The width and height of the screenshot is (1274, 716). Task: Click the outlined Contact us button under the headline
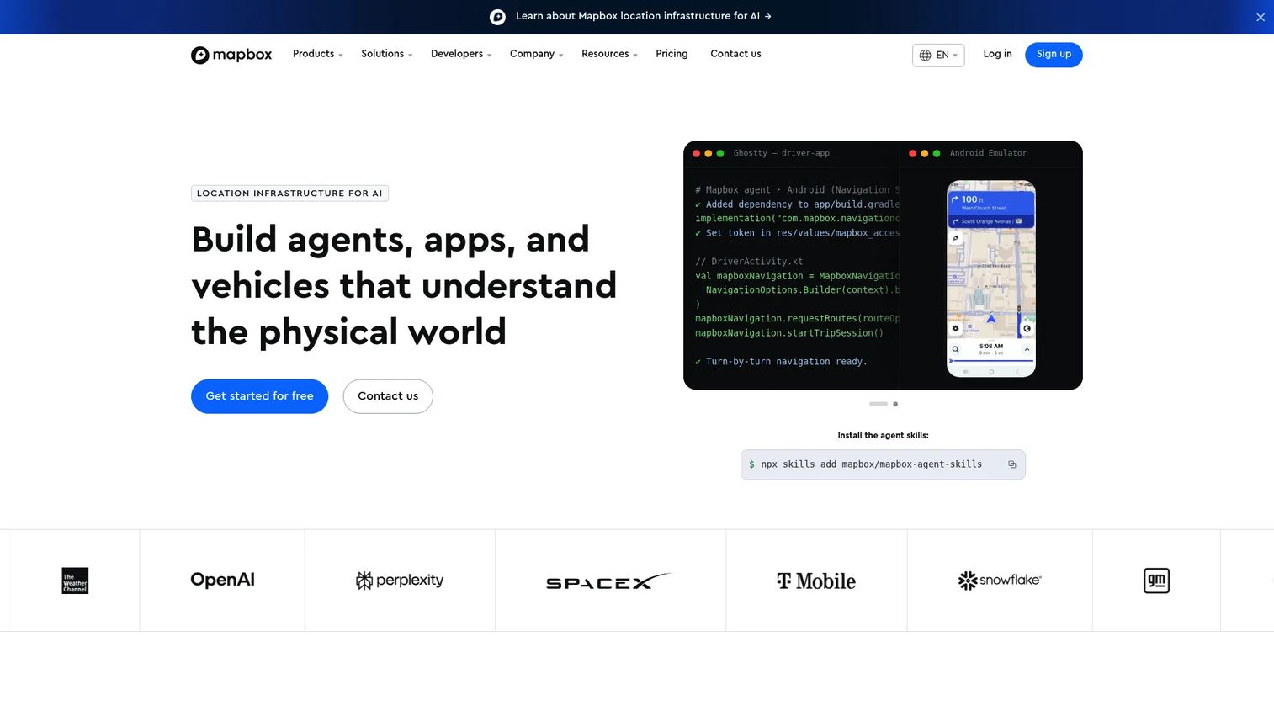388,396
